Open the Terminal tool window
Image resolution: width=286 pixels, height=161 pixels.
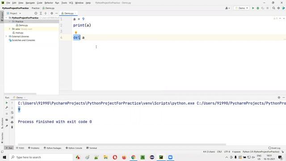(x=92, y=148)
